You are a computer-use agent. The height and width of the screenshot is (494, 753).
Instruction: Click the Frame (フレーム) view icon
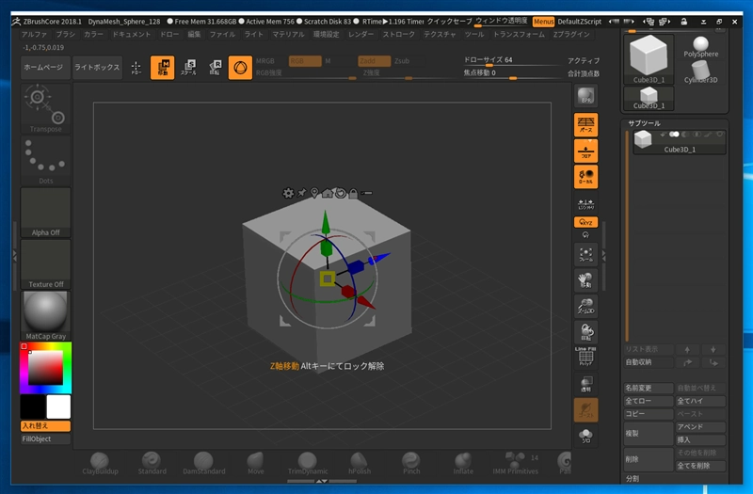(585, 254)
